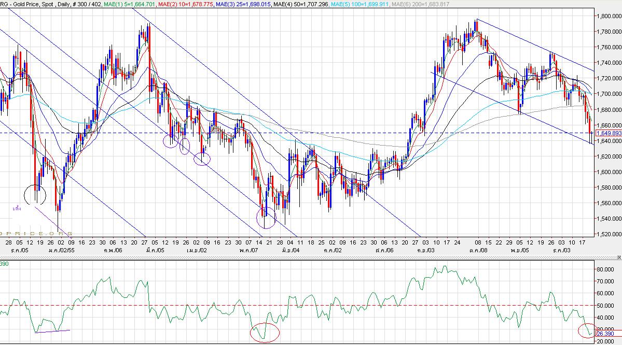Click the 'ธ.ค./05' month label

[x=20, y=250]
